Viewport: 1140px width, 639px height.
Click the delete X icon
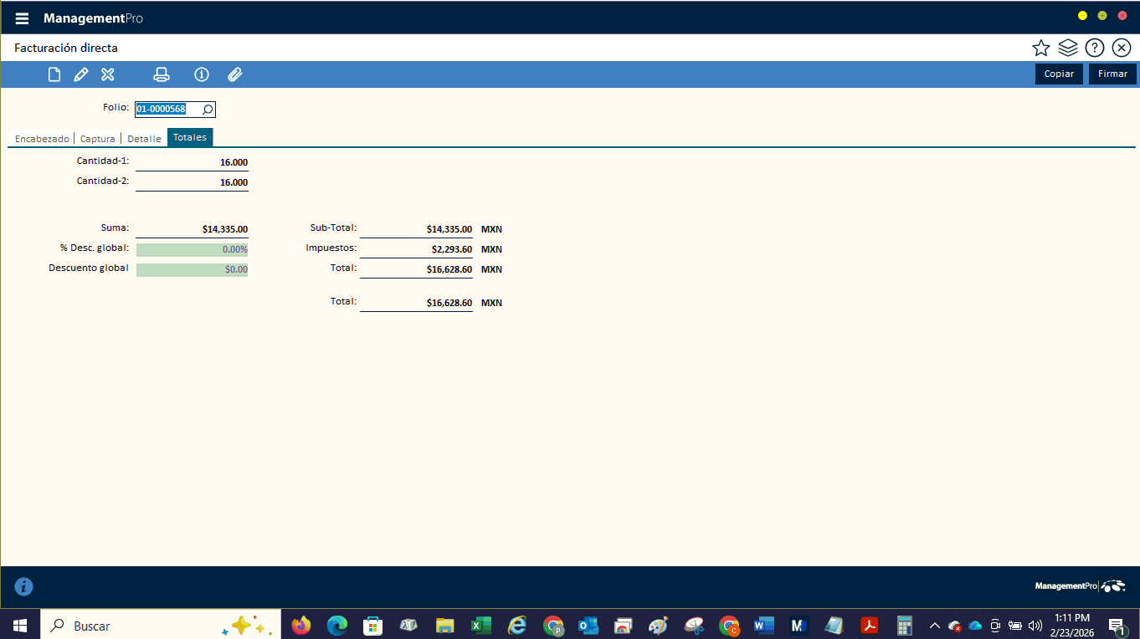click(107, 74)
